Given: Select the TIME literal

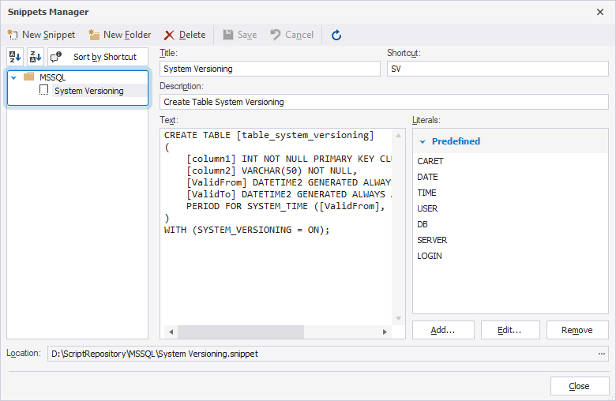Looking at the screenshot, I should coord(426,193).
